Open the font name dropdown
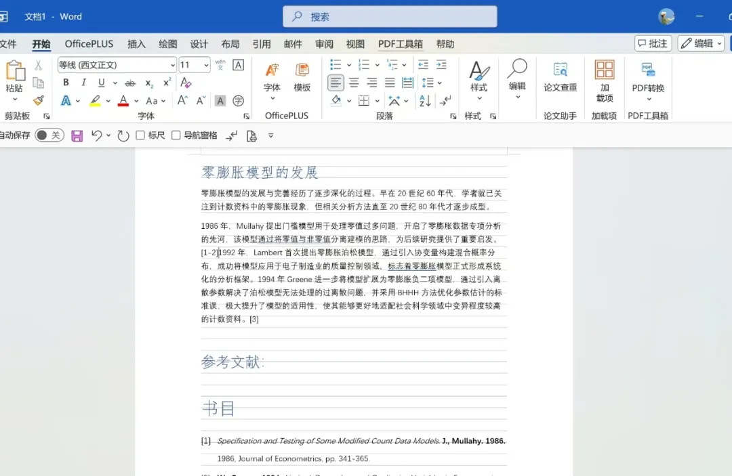Screen dimensions: 732x476 [x=172, y=65]
